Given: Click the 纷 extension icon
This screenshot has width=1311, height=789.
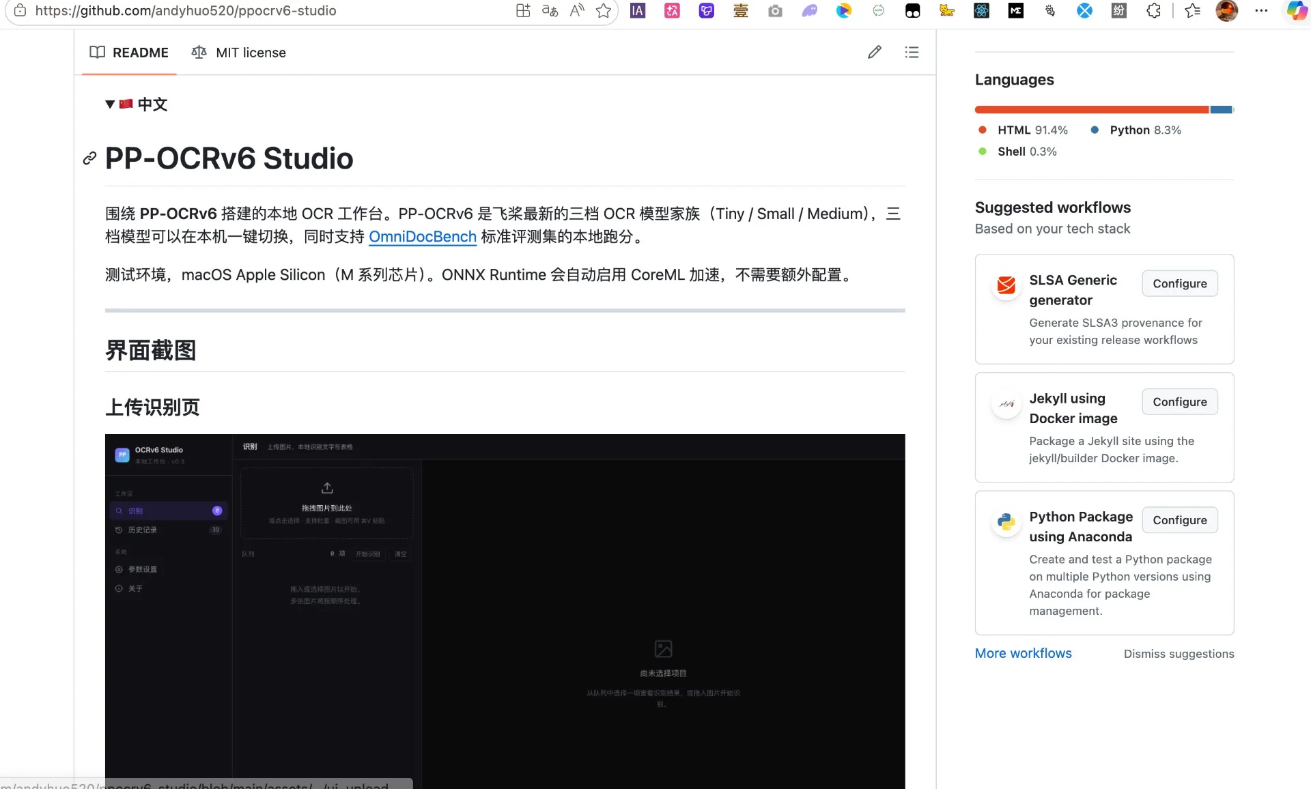Looking at the screenshot, I should coord(1119,10).
